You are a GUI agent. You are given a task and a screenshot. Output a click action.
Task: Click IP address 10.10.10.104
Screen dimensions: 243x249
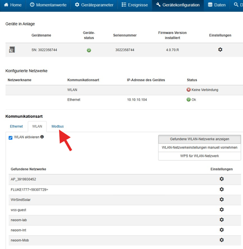click(137, 100)
